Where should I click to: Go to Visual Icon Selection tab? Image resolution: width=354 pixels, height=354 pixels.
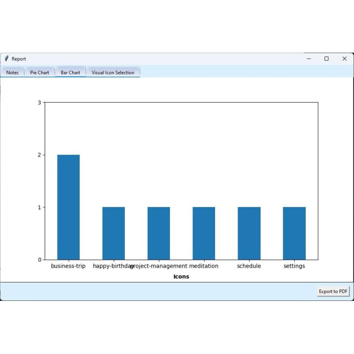113,73
